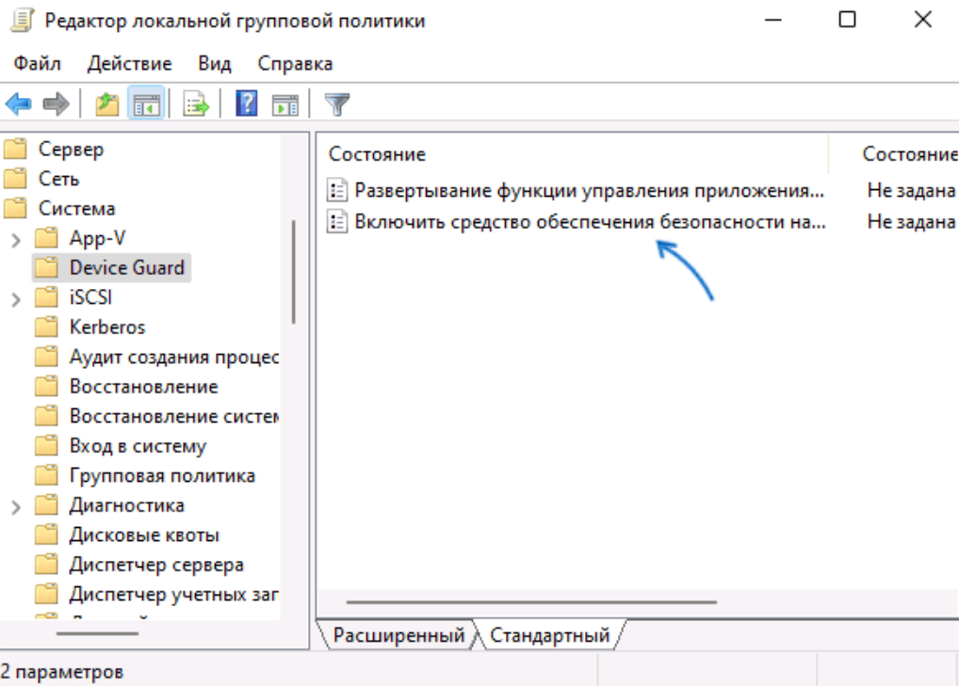Select the Device Guard folder
The width and height of the screenshot is (959, 686).
[x=127, y=267]
